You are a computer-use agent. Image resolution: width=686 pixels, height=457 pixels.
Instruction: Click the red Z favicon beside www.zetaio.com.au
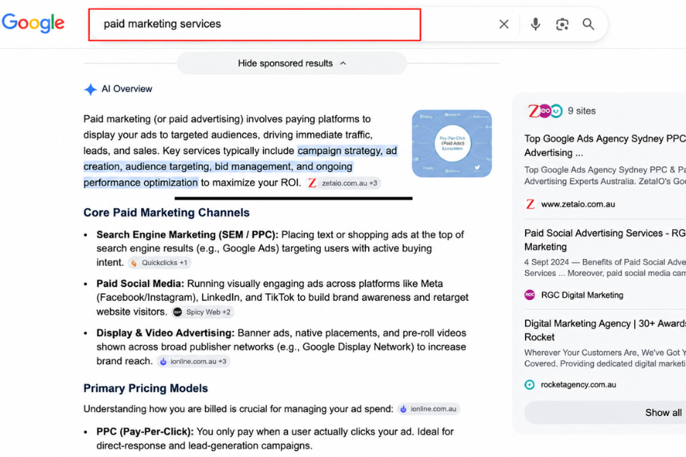[x=531, y=204]
